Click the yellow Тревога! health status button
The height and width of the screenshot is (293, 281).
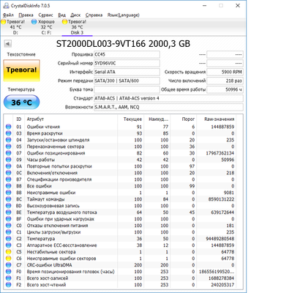[x=22, y=70]
